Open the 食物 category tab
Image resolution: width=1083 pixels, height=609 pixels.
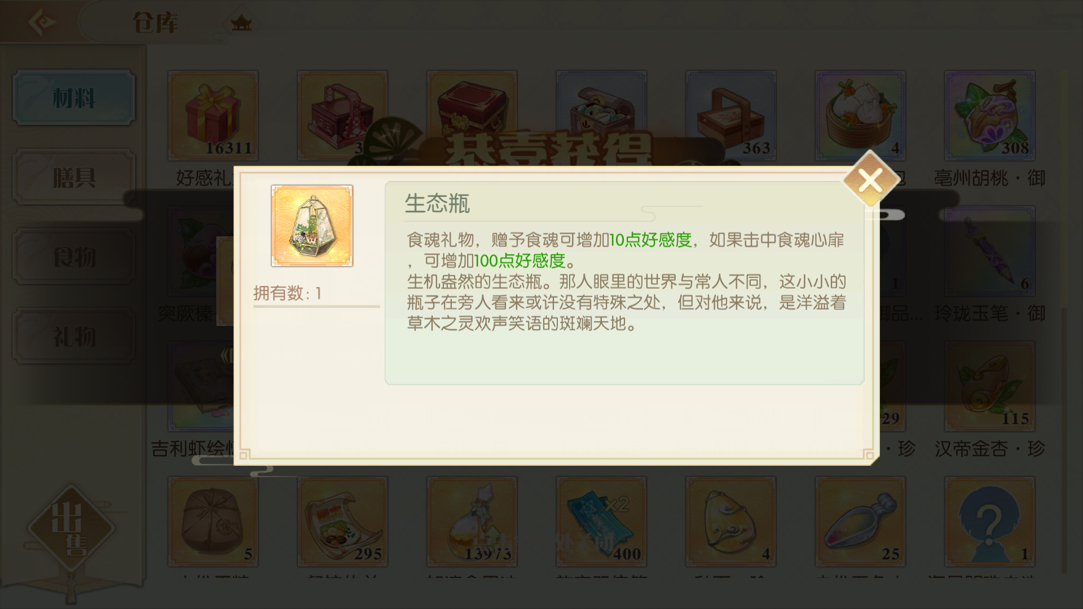pyautogui.click(x=74, y=257)
